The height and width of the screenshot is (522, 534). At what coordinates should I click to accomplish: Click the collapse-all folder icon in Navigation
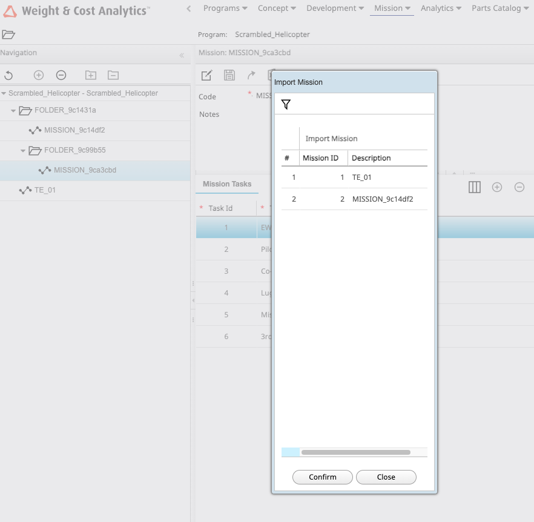pos(113,75)
